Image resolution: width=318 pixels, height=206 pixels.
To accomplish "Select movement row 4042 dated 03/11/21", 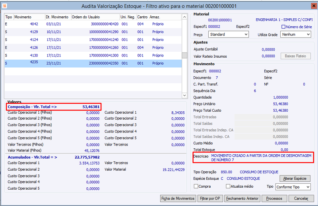I will click(93, 24).
